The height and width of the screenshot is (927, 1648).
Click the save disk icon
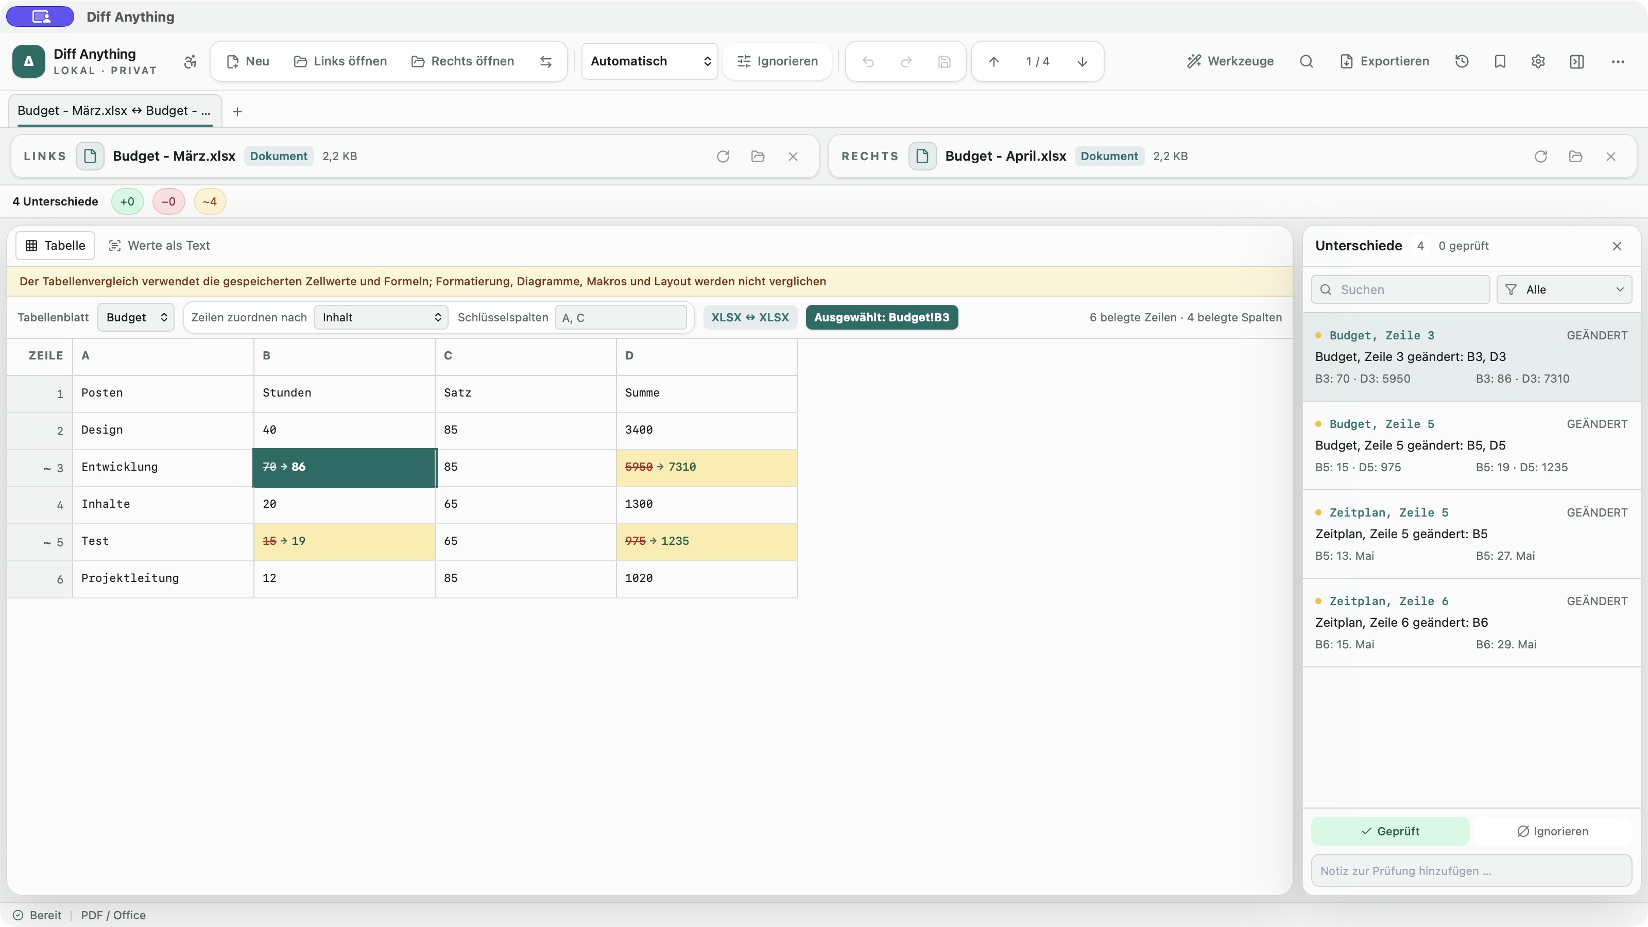pos(945,61)
